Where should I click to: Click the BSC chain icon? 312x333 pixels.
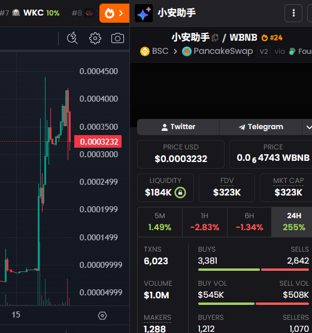[x=145, y=51]
